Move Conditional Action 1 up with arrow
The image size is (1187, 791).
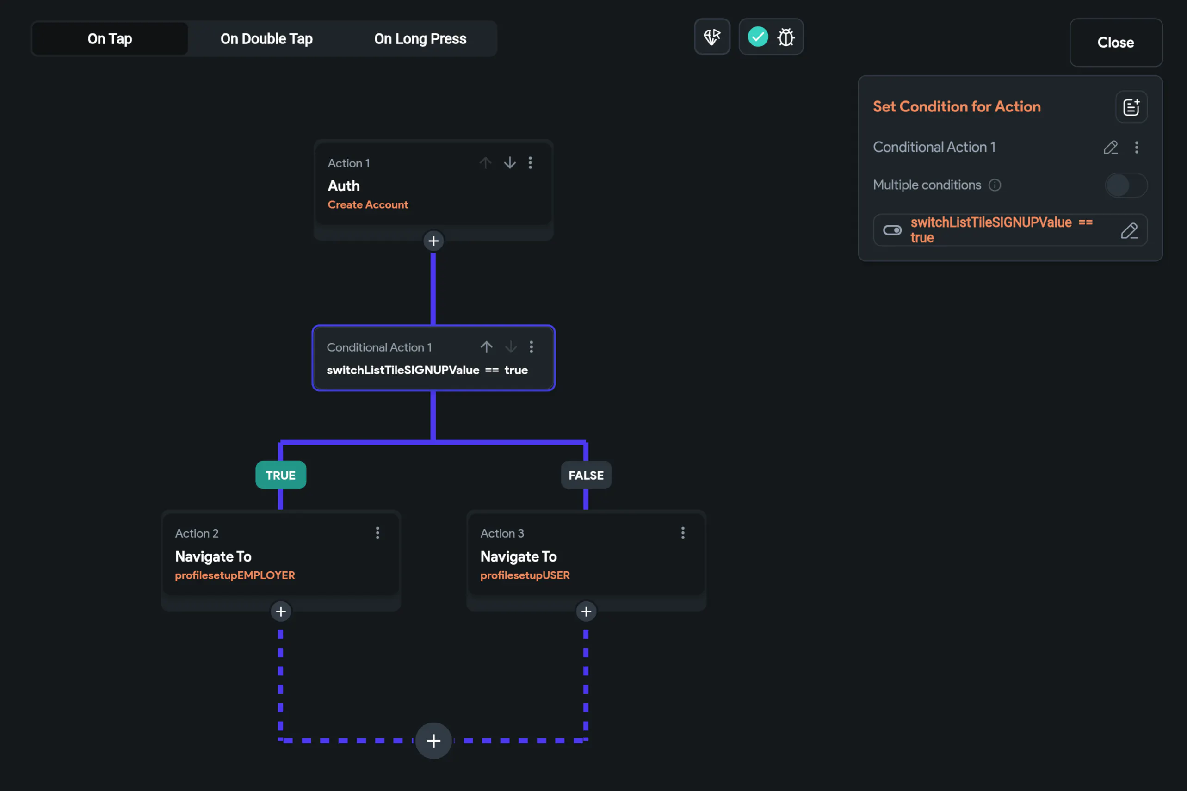tap(486, 347)
